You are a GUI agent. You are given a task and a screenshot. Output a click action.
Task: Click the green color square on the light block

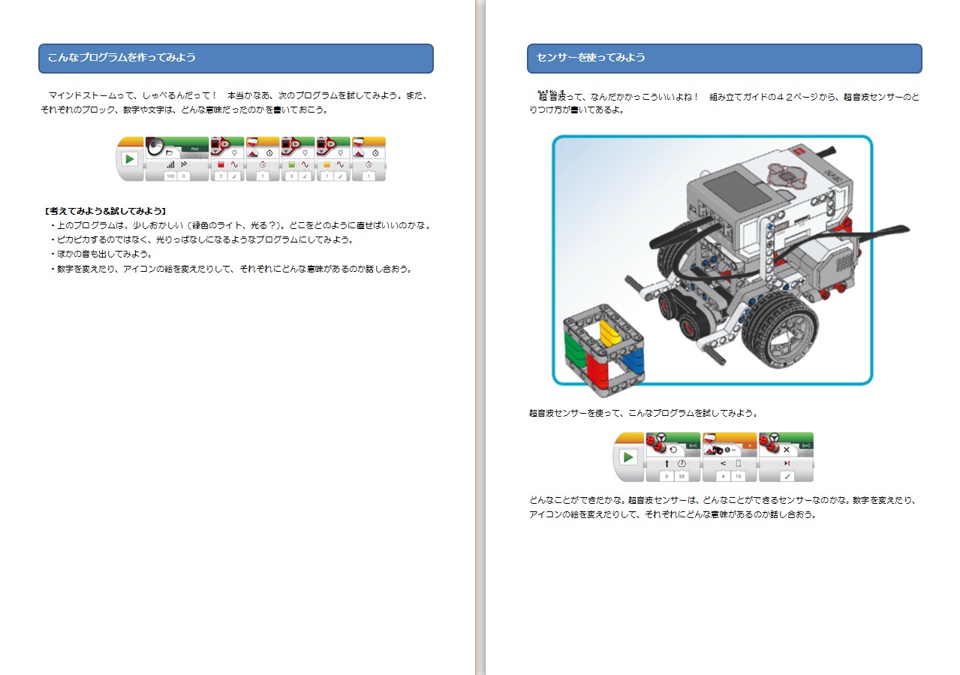[x=291, y=164]
